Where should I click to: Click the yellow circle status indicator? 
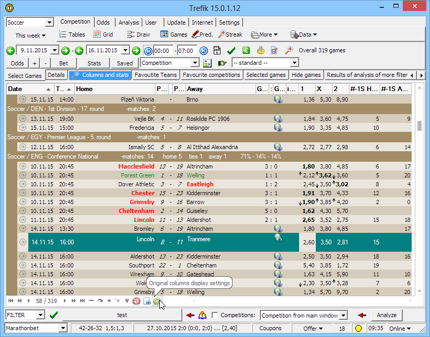(359, 329)
